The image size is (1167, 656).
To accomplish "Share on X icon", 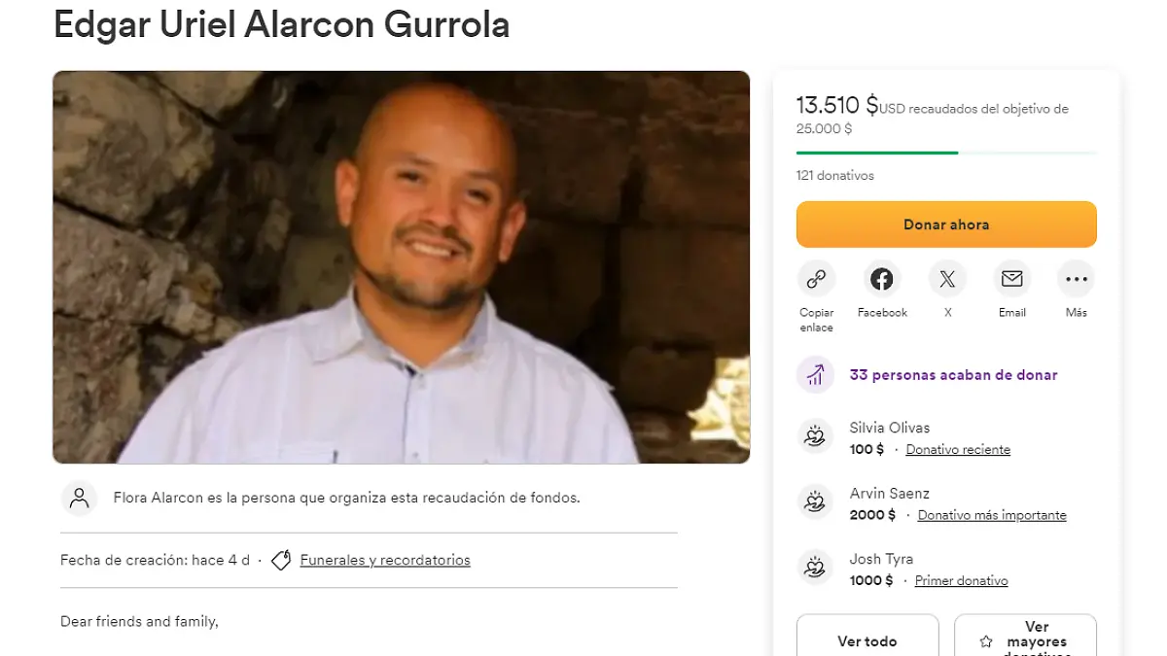I will (947, 280).
